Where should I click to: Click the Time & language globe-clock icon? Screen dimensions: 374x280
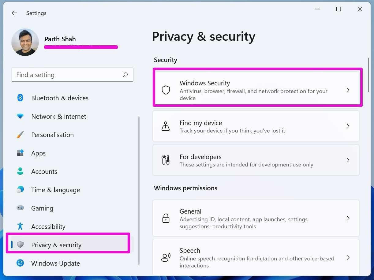coord(20,189)
